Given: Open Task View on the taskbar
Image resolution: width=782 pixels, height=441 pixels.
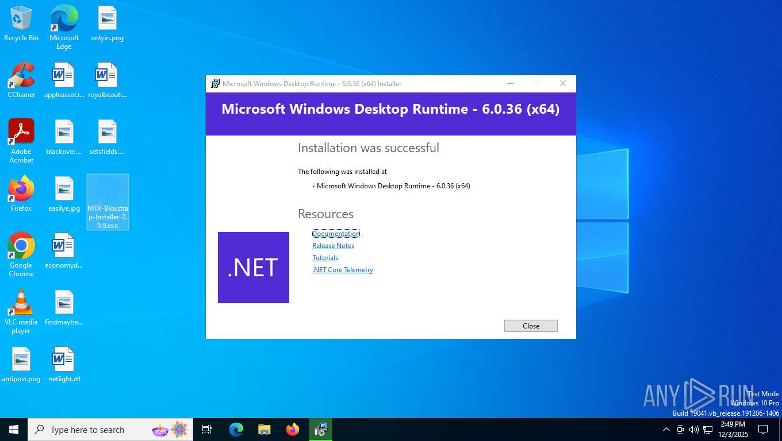Looking at the screenshot, I should (207, 430).
